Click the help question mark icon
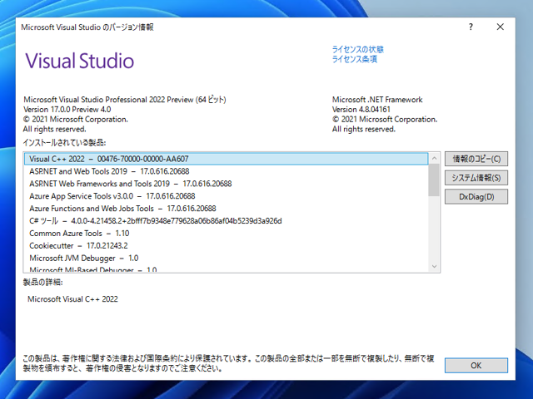 point(471,27)
